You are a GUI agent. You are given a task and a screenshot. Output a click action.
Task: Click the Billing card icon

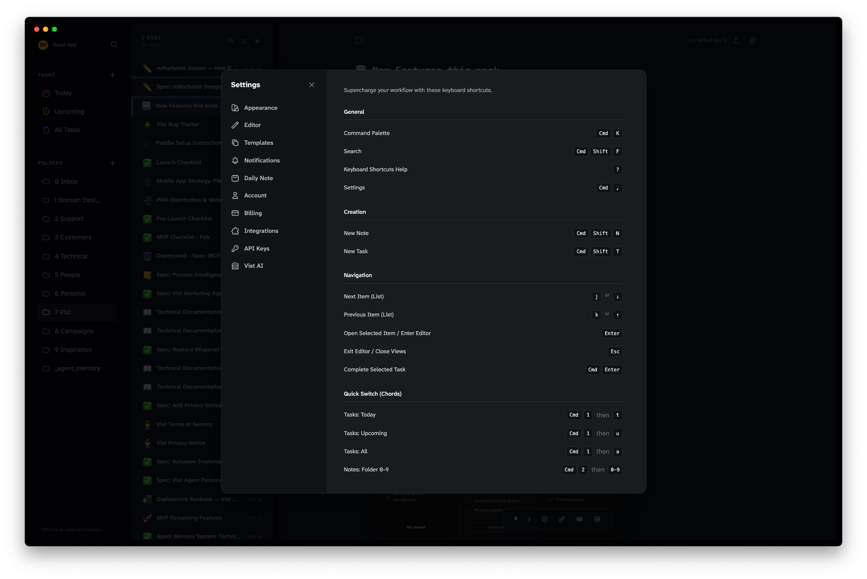235,213
